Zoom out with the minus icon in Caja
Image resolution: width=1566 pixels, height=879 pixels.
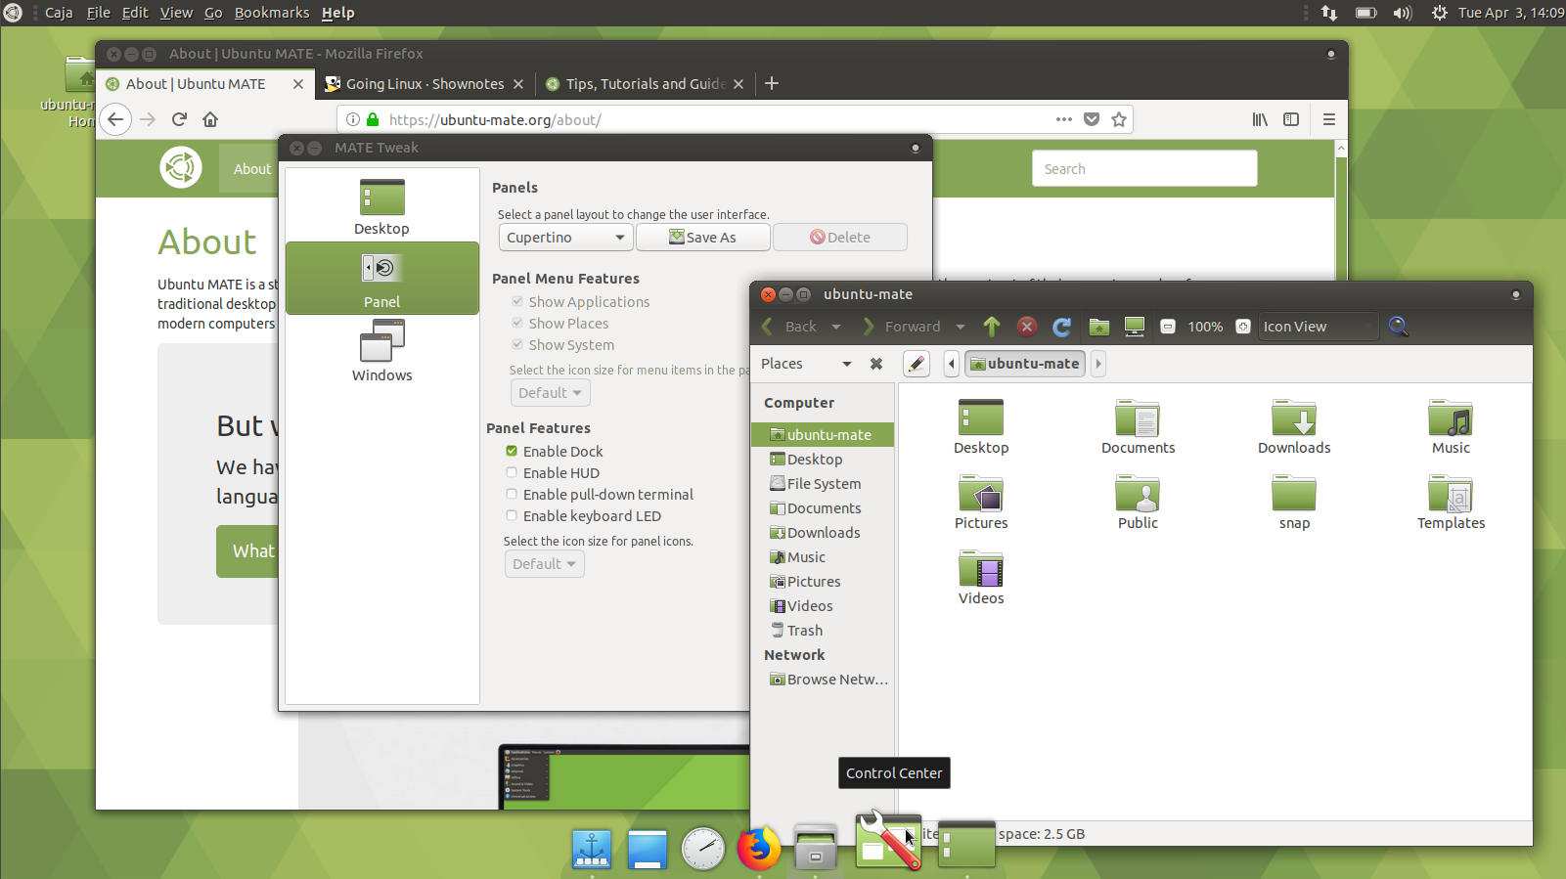point(1168,327)
